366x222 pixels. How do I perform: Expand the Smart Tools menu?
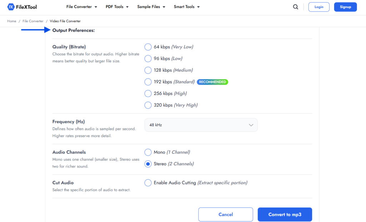(x=187, y=6)
